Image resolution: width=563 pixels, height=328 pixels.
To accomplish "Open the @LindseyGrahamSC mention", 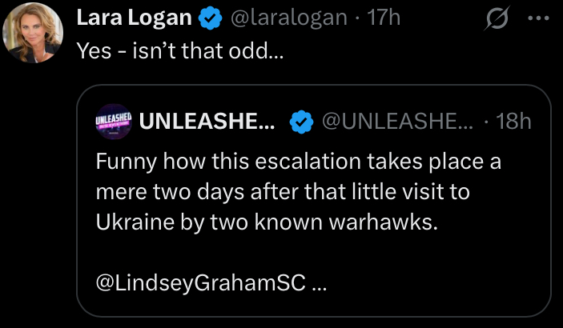I will pyautogui.click(x=200, y=284).
